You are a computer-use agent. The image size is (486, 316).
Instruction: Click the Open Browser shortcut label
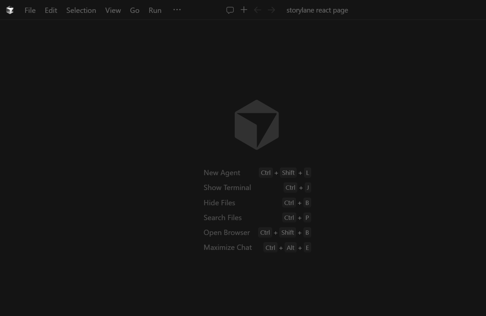pyautogui.click(x=227, y=232)
